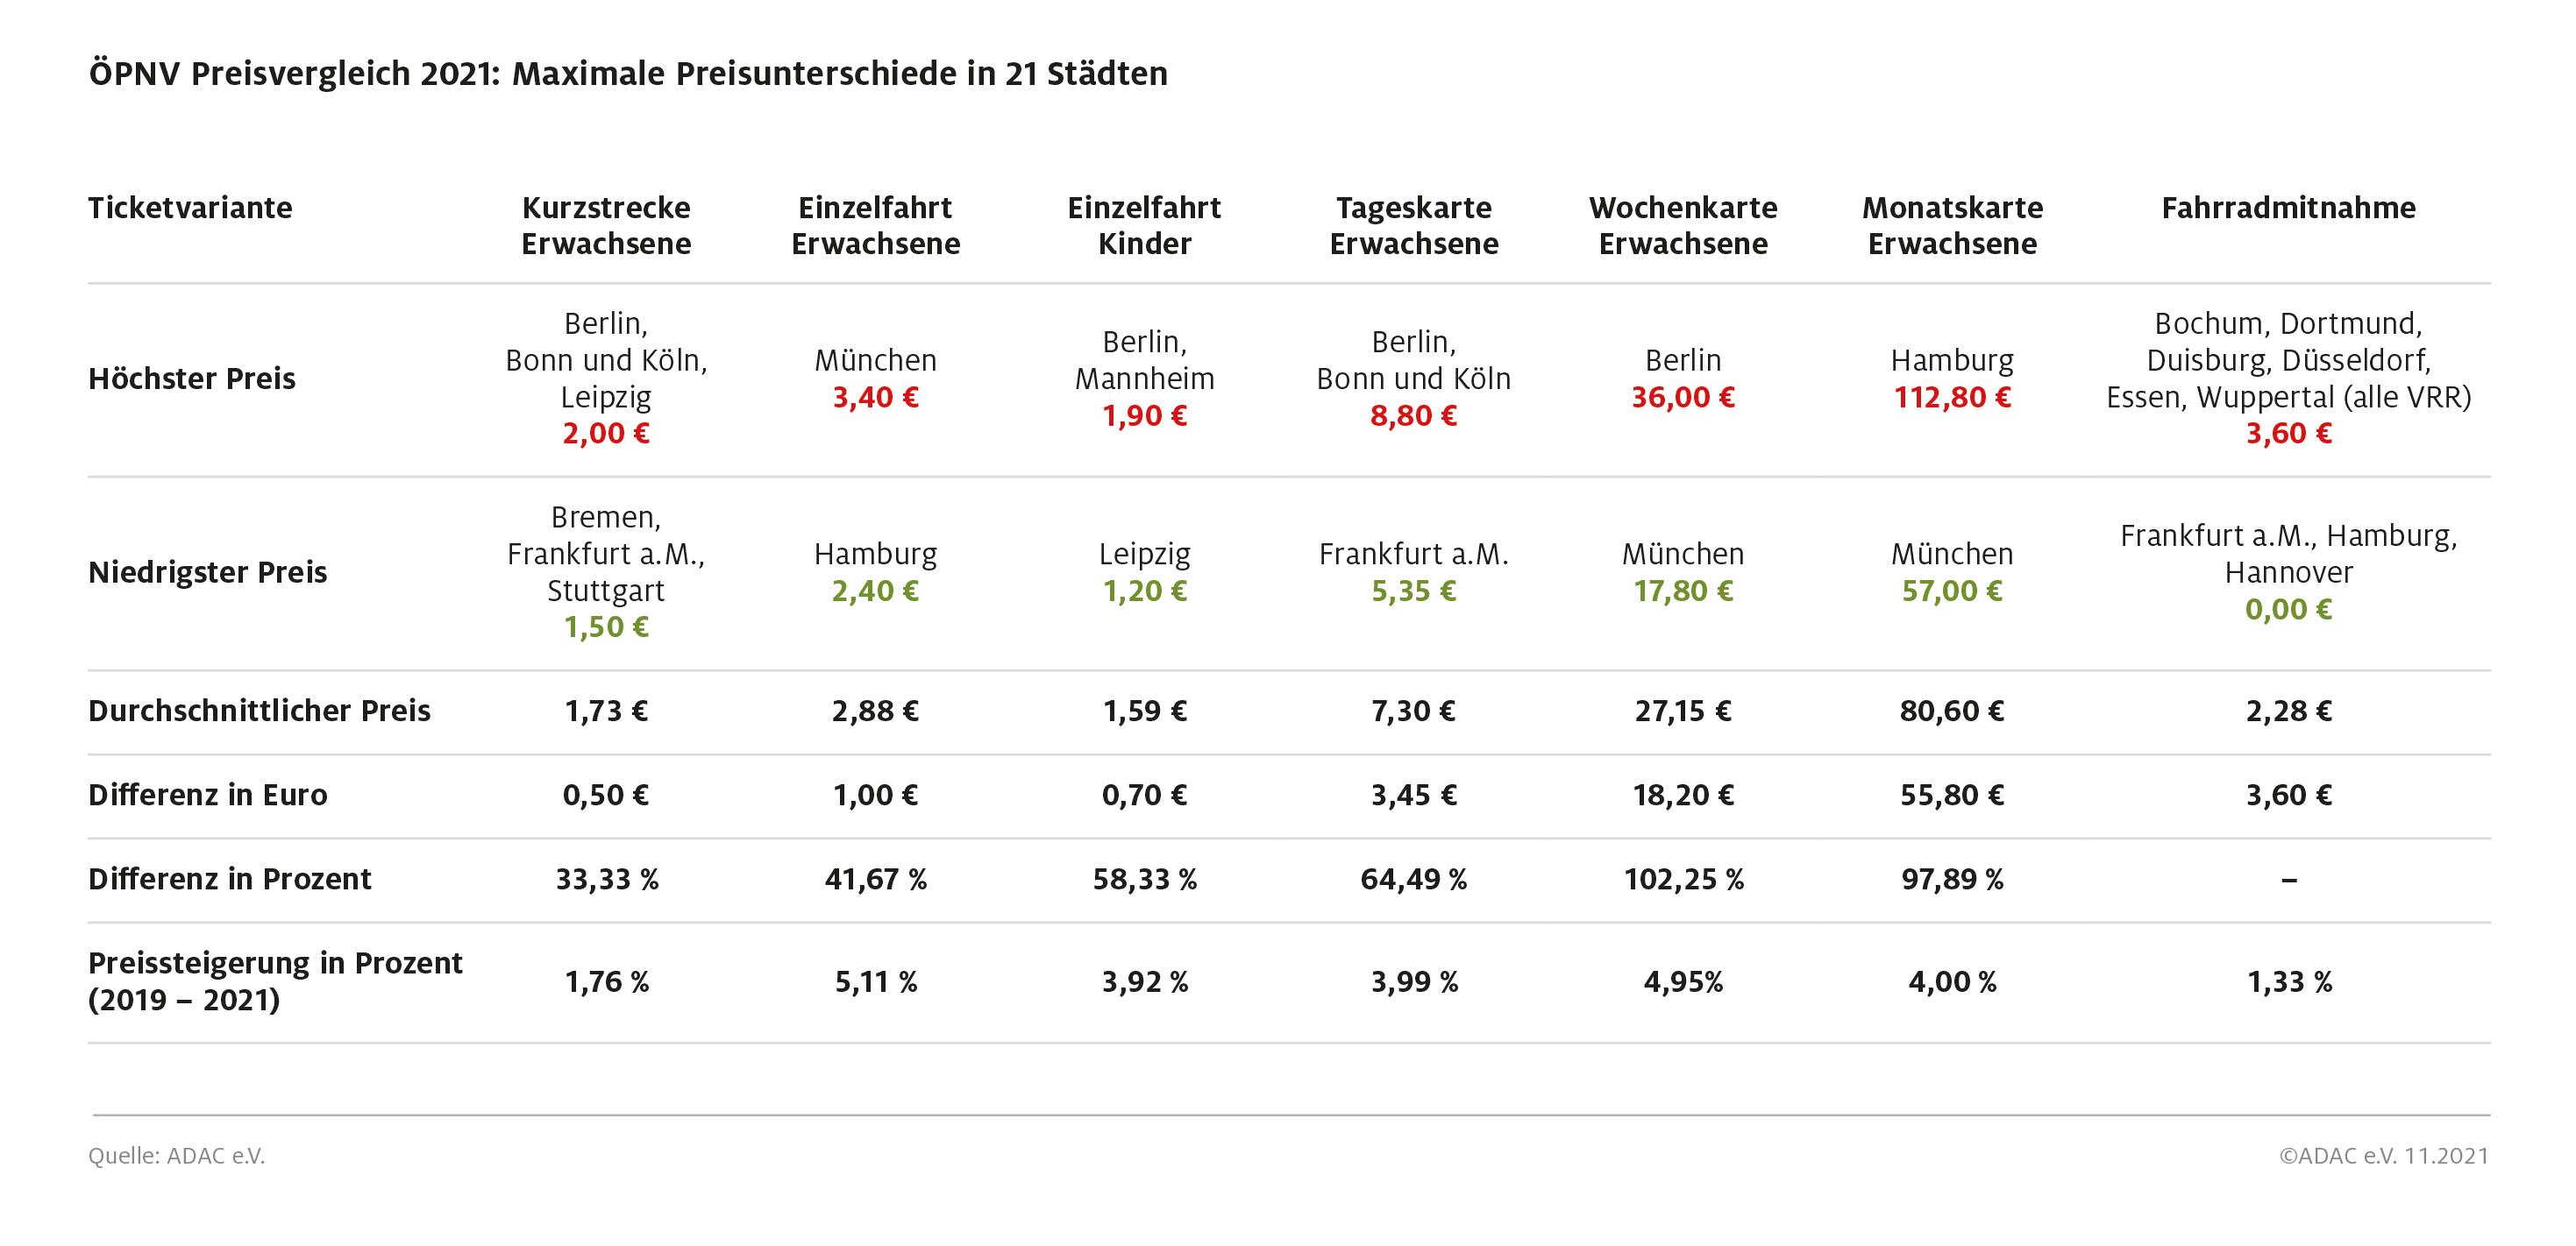This screenshot has width=2576, height=1246.
Task: Select the Differenz in Prozent row label
Action: pyautogui.click(x=230, y=879)
